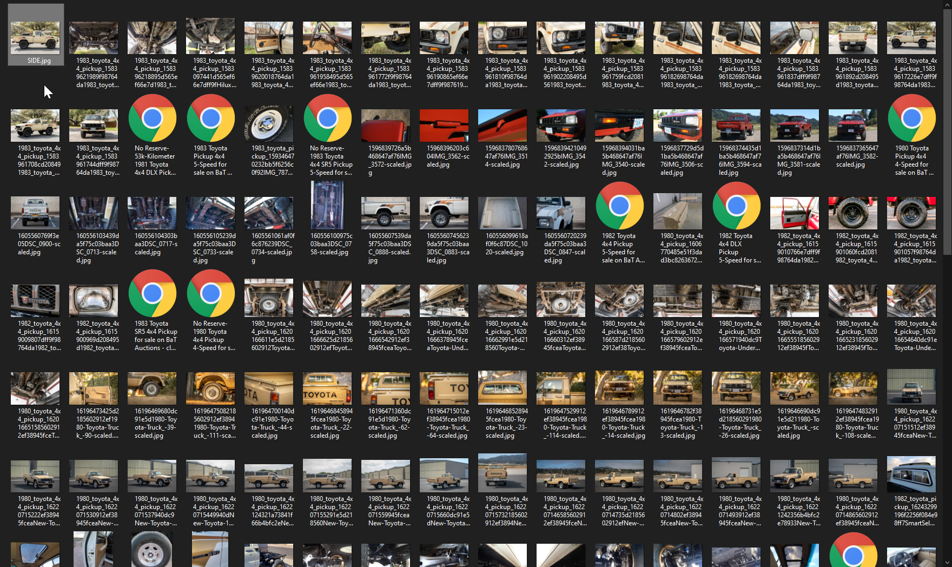Select Chrome file "No Reserve- 1983 Toyota 4x4 SR5 Pickup"
Viewport: 952px width, 567px height.
[x=328, y=118]
